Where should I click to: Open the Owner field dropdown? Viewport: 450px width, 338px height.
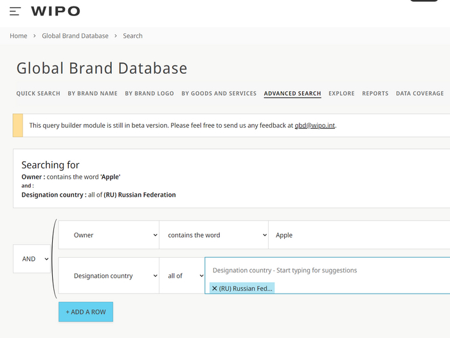tap(109, 235)
